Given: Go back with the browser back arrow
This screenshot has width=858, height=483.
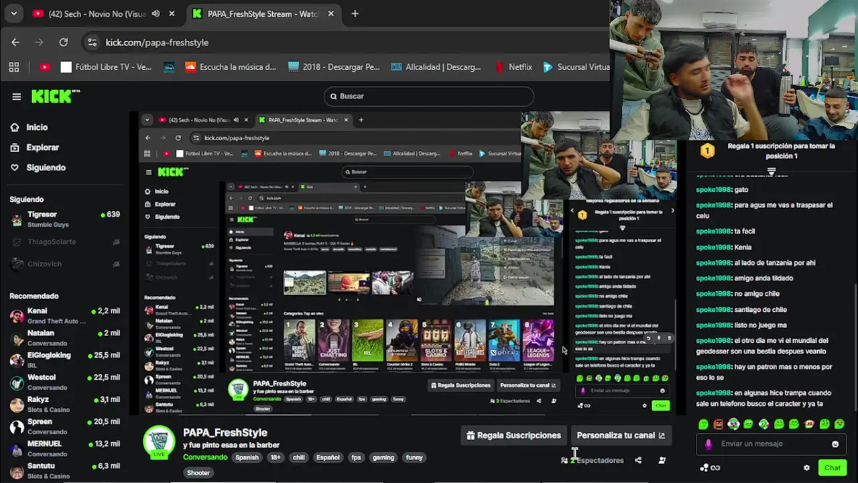Looking at the screenshot, I should pos(15,42).
